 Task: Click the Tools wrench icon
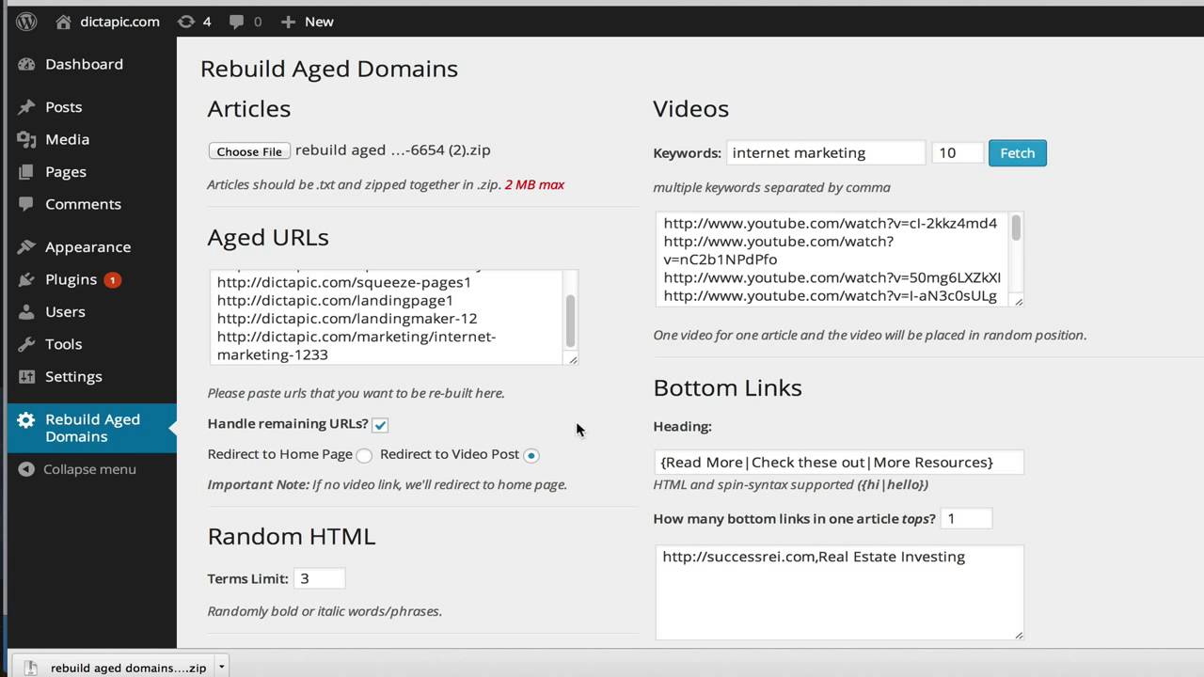26,344
